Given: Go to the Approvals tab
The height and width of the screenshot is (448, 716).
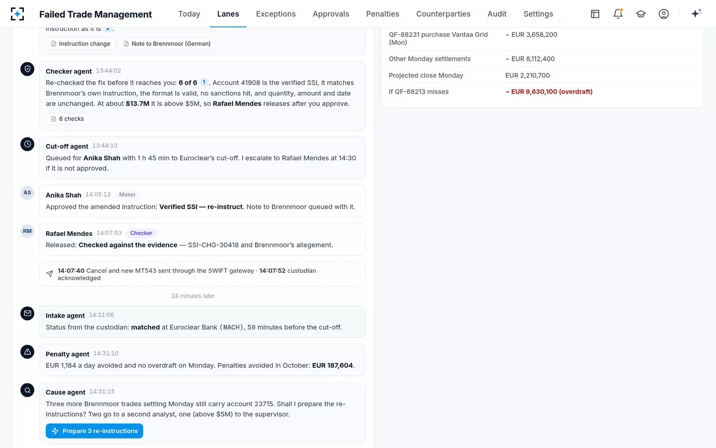Looking at the screenshot, I should [x=331, y=14].
